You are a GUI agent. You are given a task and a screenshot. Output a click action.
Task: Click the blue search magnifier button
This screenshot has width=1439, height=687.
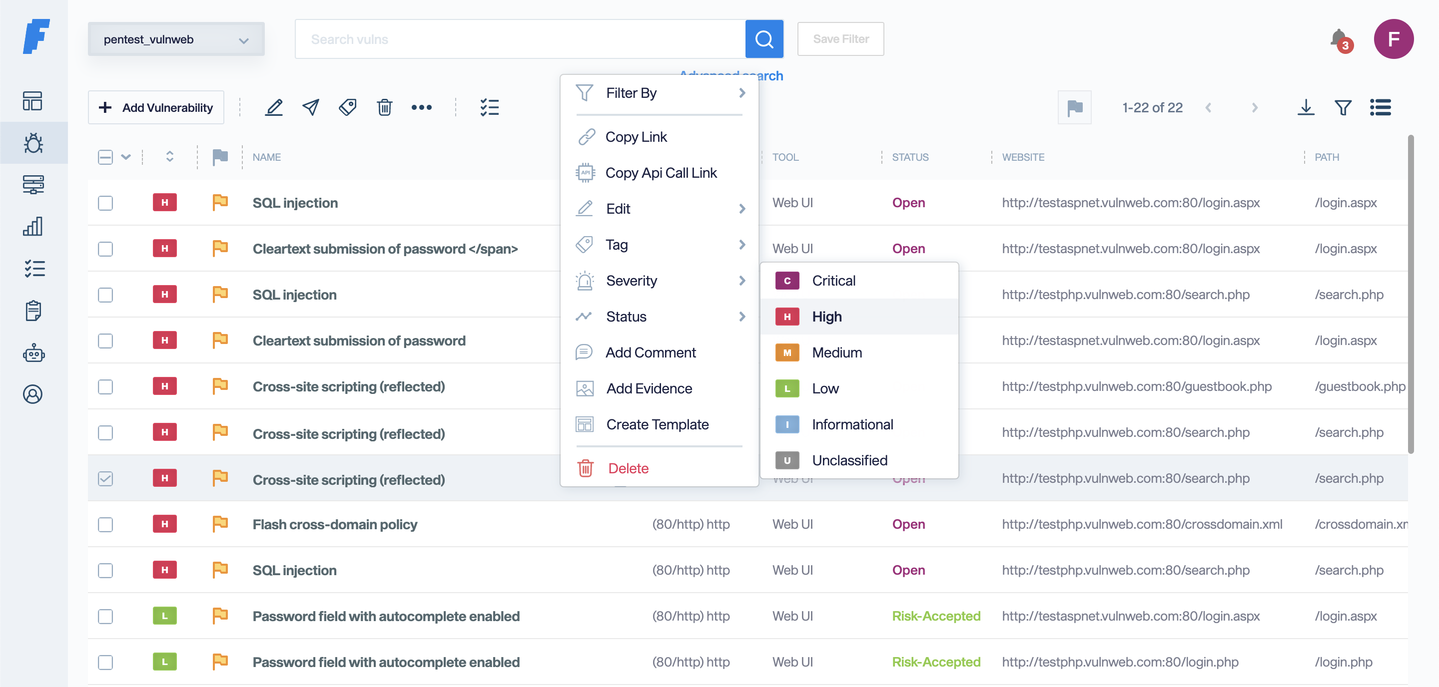763,39
